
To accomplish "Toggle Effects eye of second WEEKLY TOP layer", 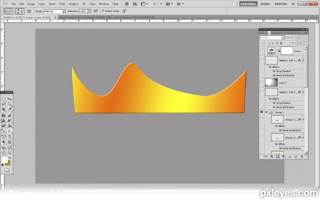I will coord(270,99).
